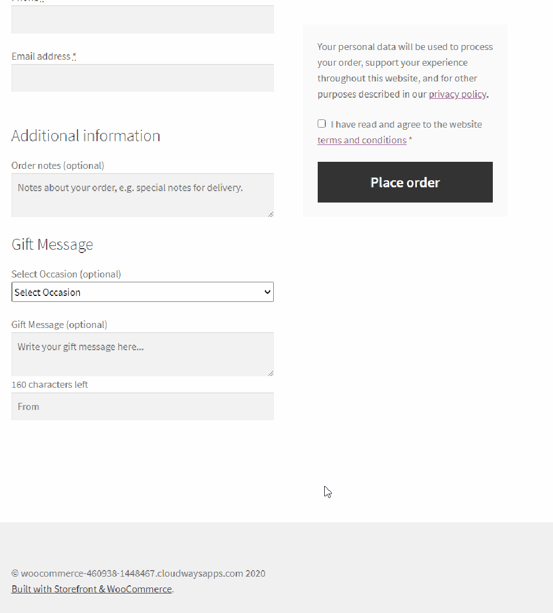
Task: Select the From input field
Action: coord(143,407)
